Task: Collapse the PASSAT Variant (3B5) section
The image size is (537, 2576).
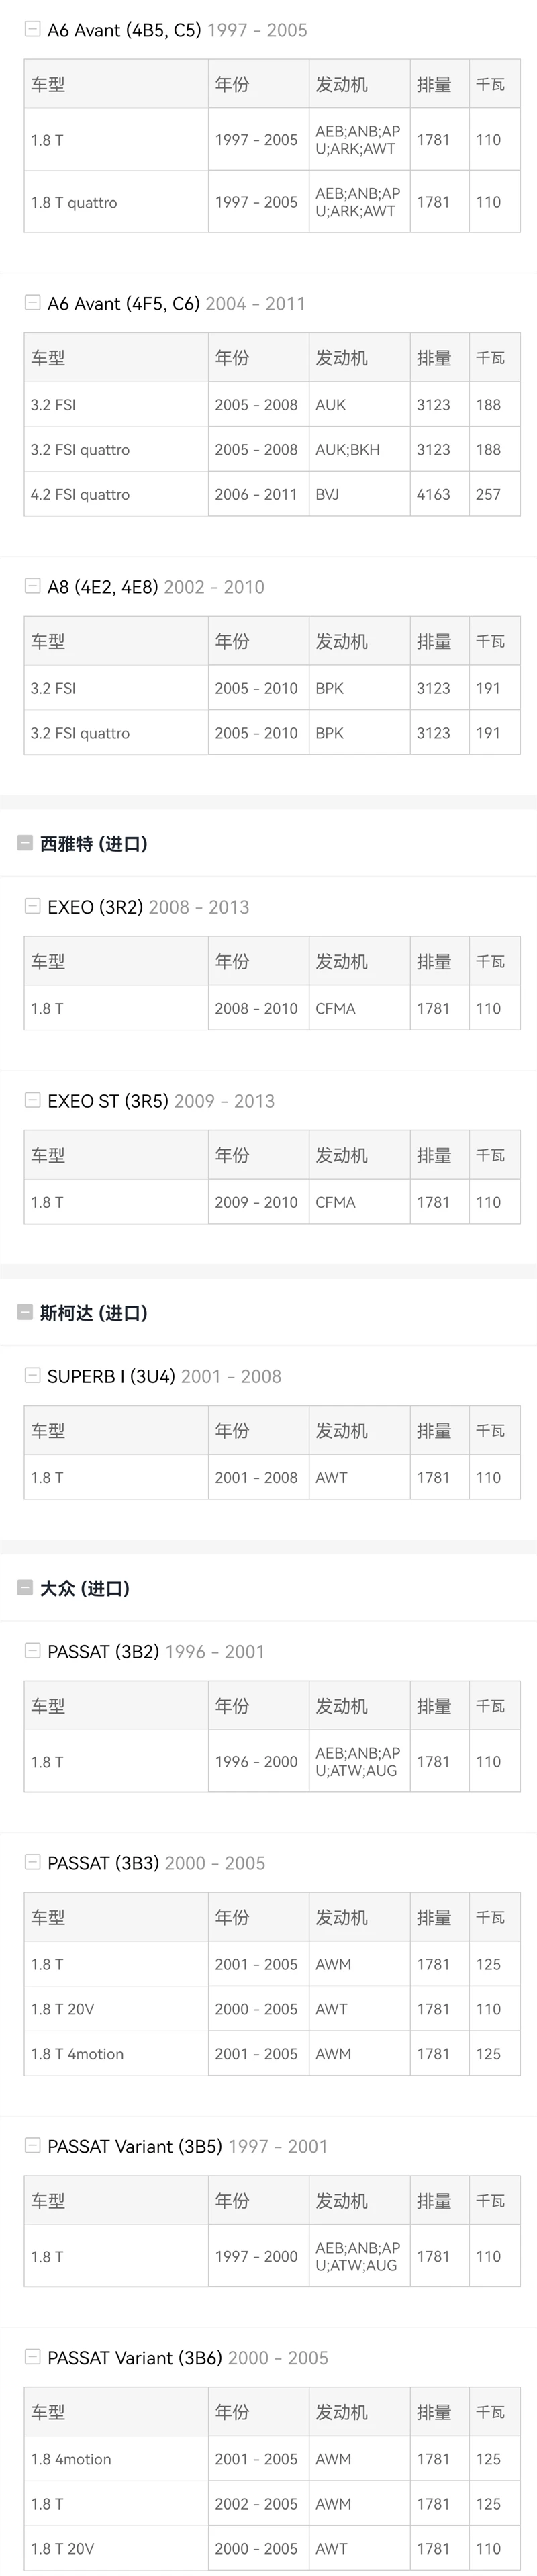Action: (32, 2146)
